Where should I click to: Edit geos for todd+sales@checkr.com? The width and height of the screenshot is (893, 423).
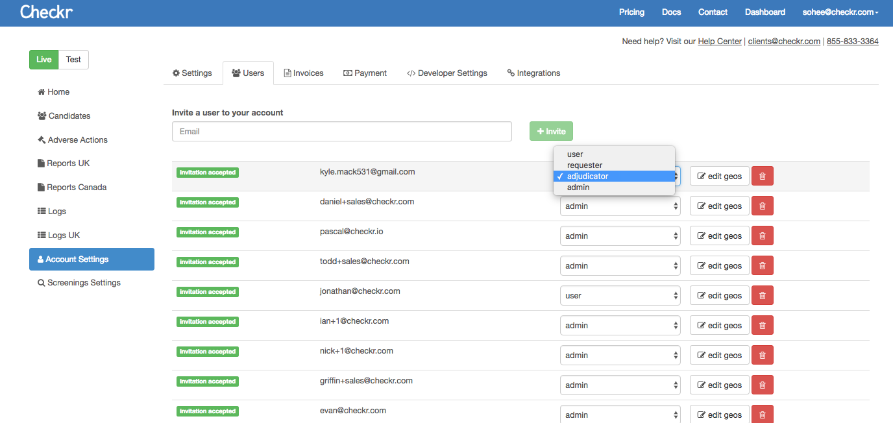(719, 266)
